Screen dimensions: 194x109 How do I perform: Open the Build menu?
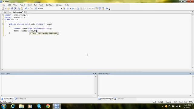pyautogui.click(x=29, y=5)
